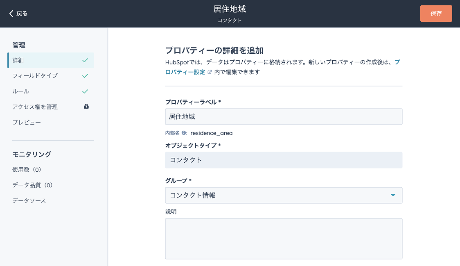Screen dimensions: 460x266
Task: Open 使用数（0） monitoring item
Action: click(x=27, y=170)
